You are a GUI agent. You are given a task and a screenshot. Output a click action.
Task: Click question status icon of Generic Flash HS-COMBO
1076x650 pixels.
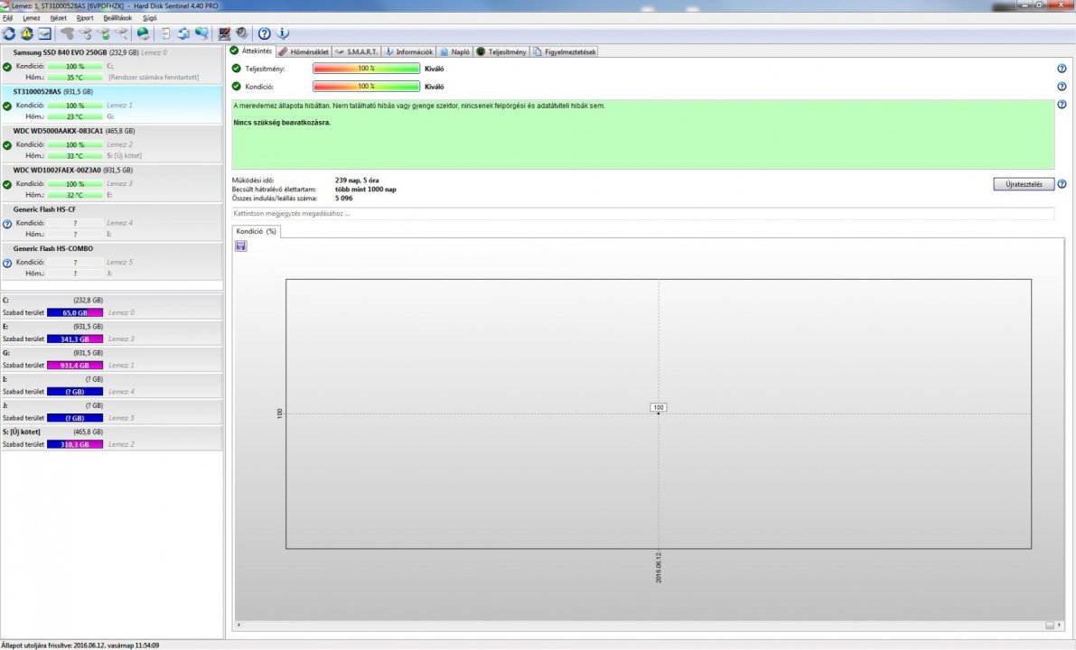pyautogui.click(x=7, y=263)
